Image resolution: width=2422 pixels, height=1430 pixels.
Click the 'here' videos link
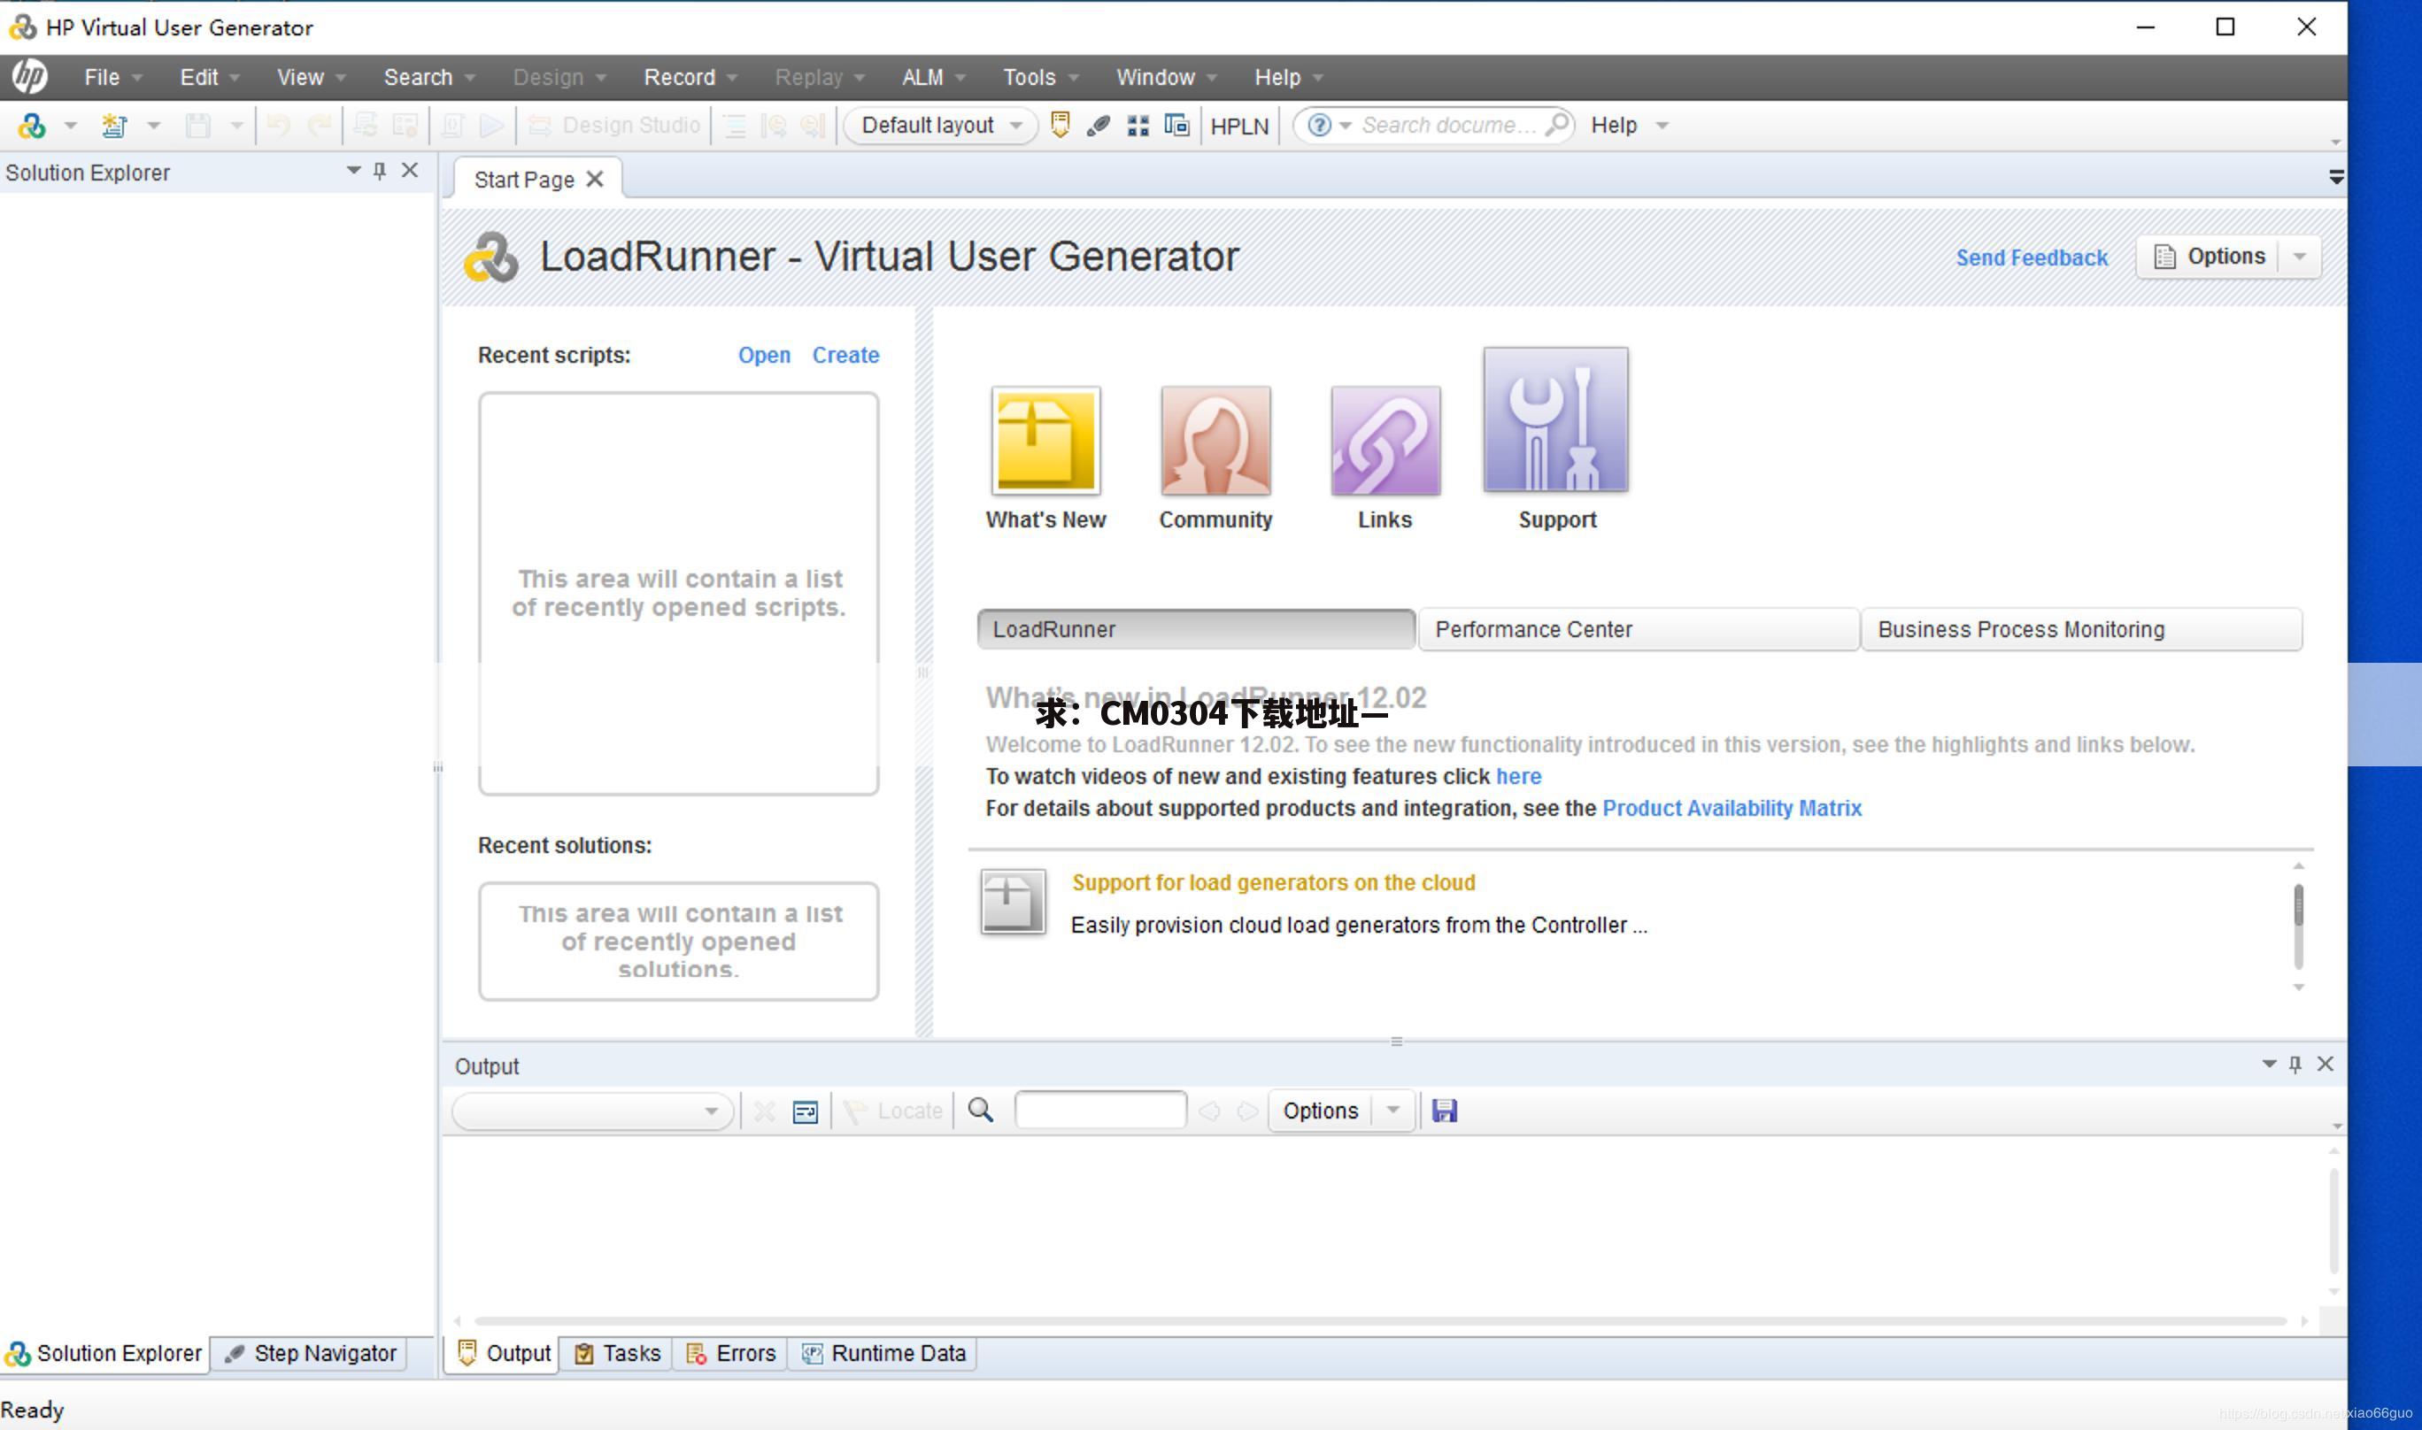pos(1518,776)
